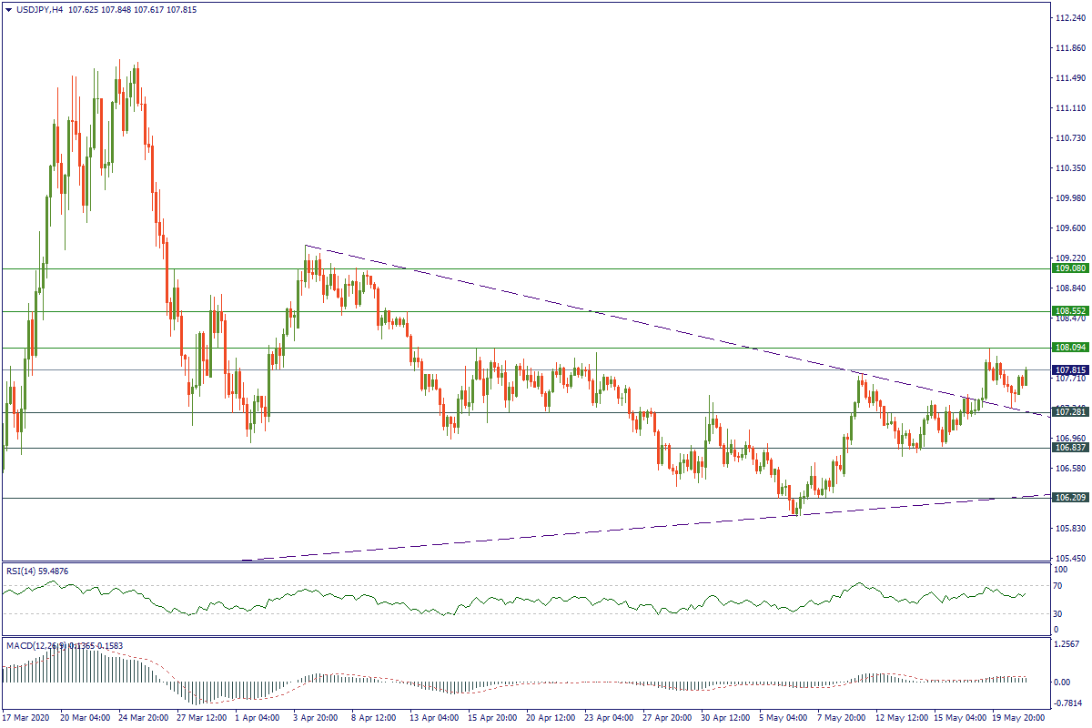Click the 112.240 price scale value
This screenshot has height=728, width=1092.
[x=1066, y=18]
